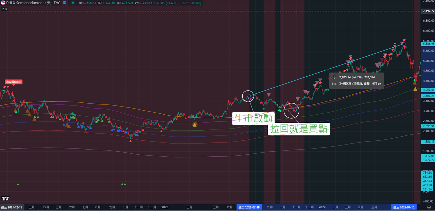The height and width of the screenshot is (212, 435).
Task: Click the measurement tooltip showing 54.63%
Action: [x=356, y=80]
